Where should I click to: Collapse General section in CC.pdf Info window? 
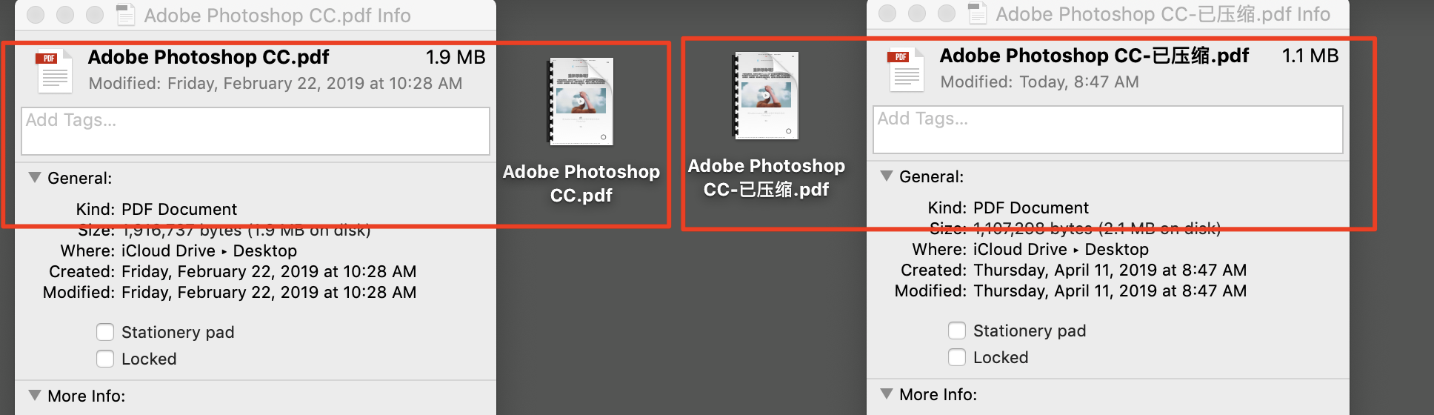point(35,178)
